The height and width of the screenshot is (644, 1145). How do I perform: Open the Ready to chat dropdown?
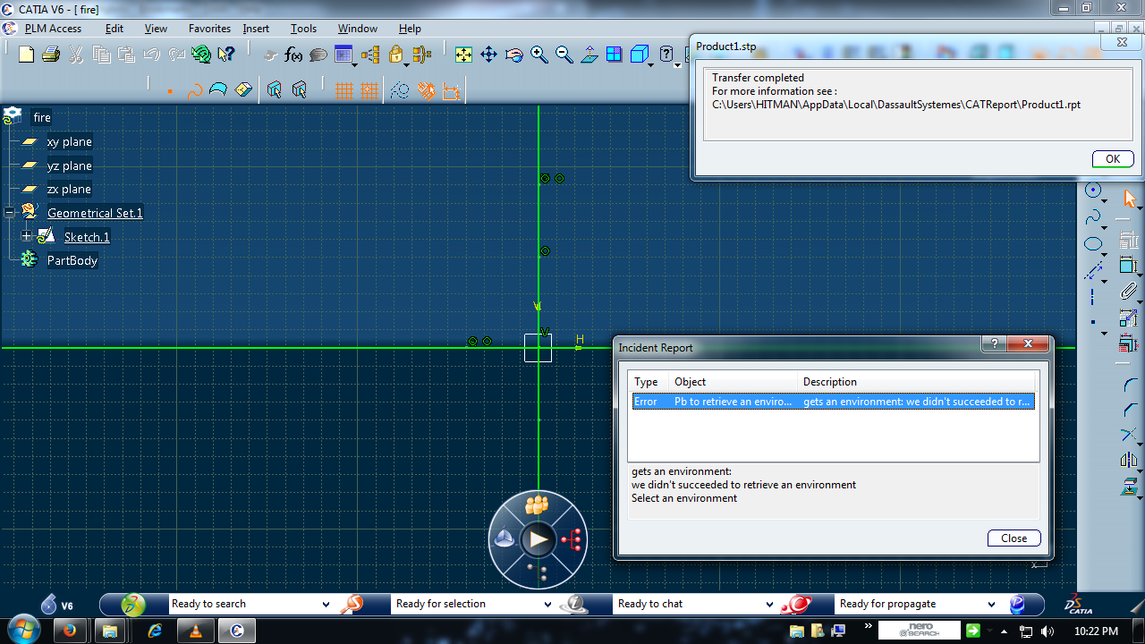click(769, 605)
